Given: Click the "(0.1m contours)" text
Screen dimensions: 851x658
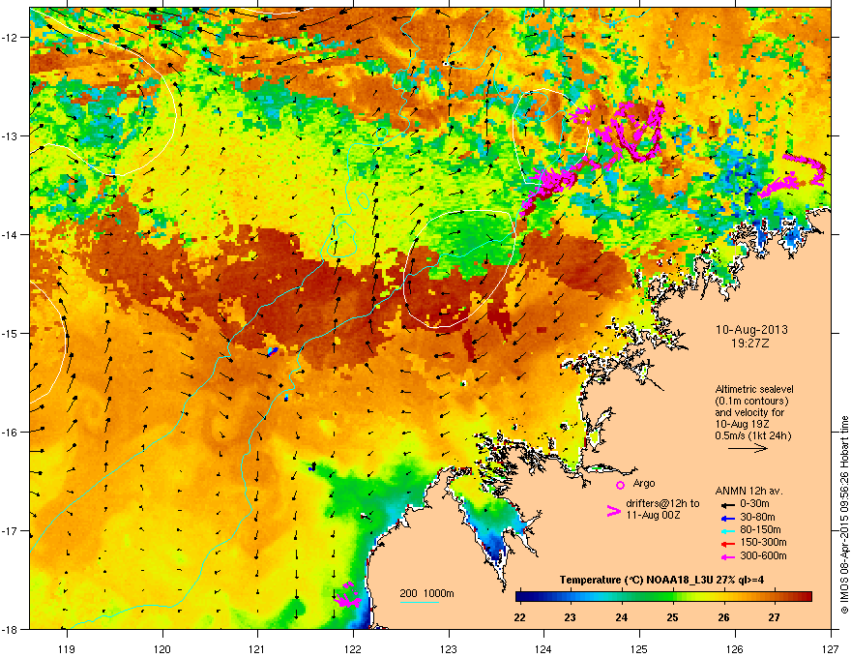Looking at the screenshot, I should 751,402.
